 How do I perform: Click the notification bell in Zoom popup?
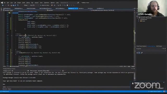point(133,84)
